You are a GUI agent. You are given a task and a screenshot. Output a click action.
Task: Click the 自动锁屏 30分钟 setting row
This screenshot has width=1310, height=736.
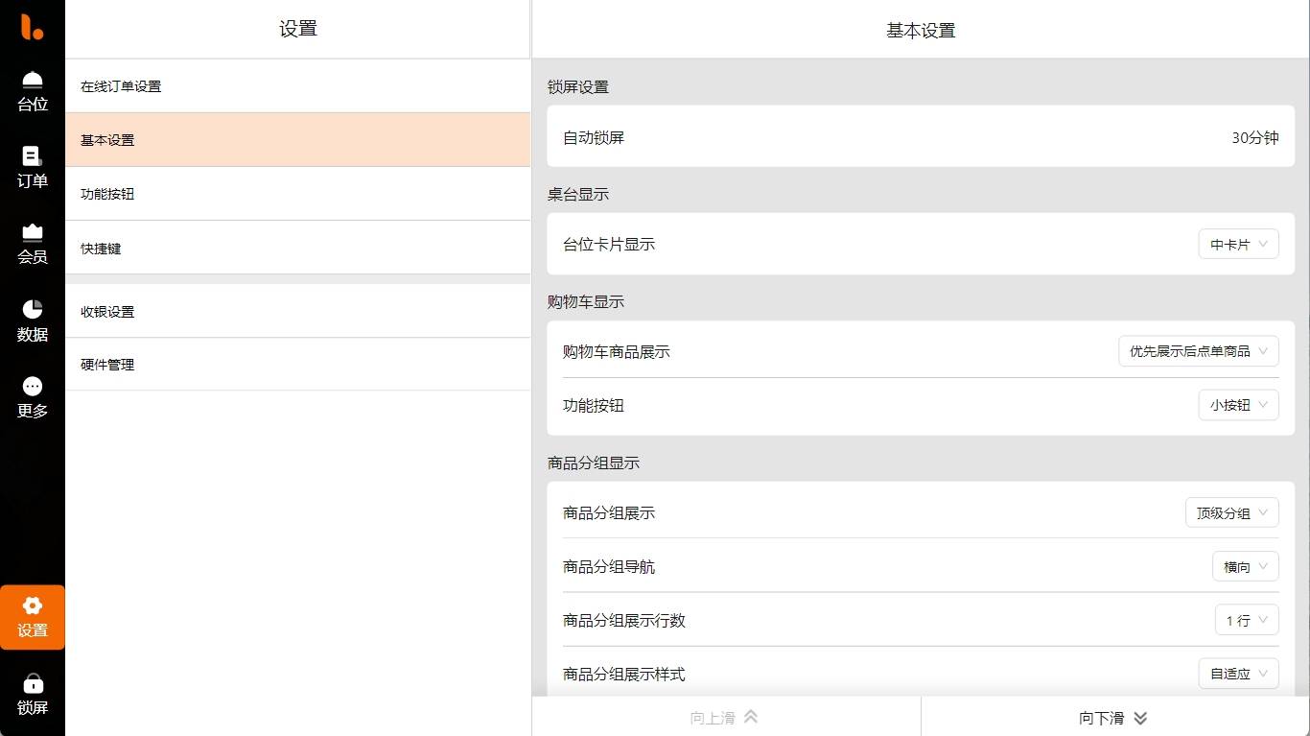(x=921, y=137)
